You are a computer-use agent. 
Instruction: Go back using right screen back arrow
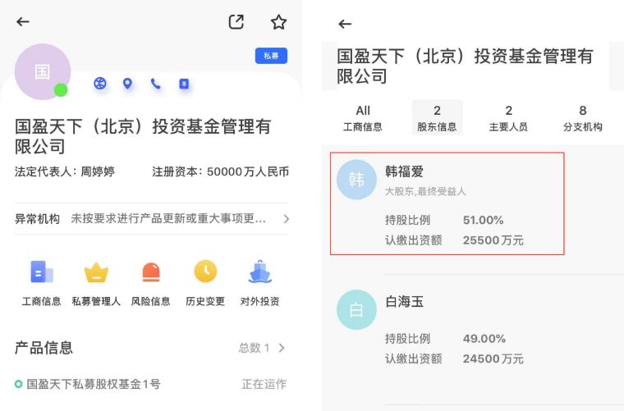345,24
